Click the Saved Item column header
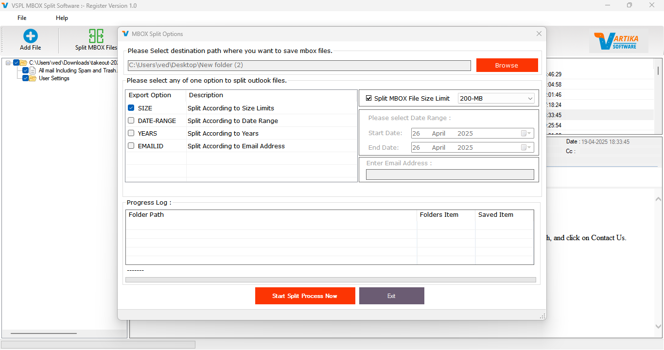The height and width of the screenshot is (350, 664). [x=504, y=214]
